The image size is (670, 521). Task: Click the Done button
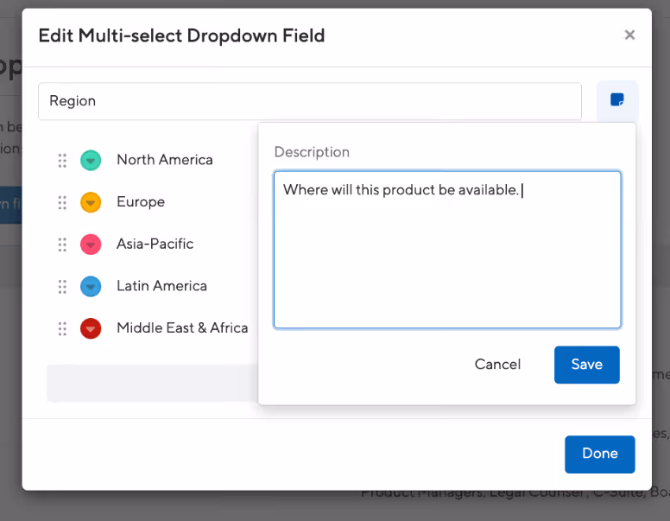tap(599, 454)
